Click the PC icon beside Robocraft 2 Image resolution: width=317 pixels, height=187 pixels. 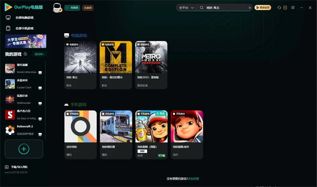pyautogui.click(x=40, y=135)
